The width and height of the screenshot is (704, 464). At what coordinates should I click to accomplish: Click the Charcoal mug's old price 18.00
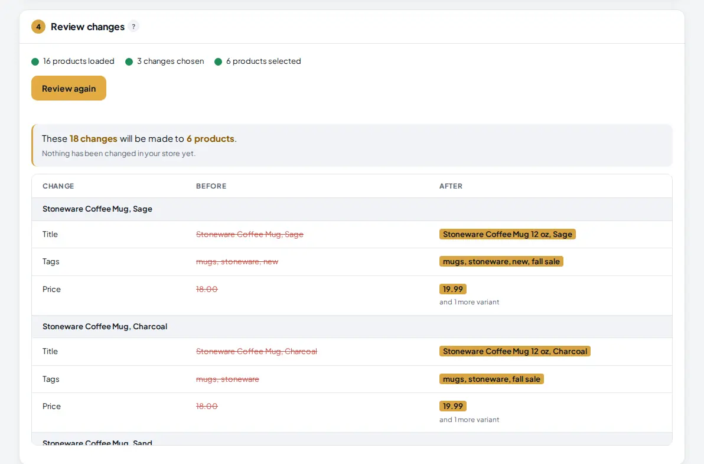click(207, 406)
